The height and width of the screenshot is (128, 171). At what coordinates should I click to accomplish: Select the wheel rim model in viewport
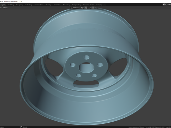tap(87, 66)
